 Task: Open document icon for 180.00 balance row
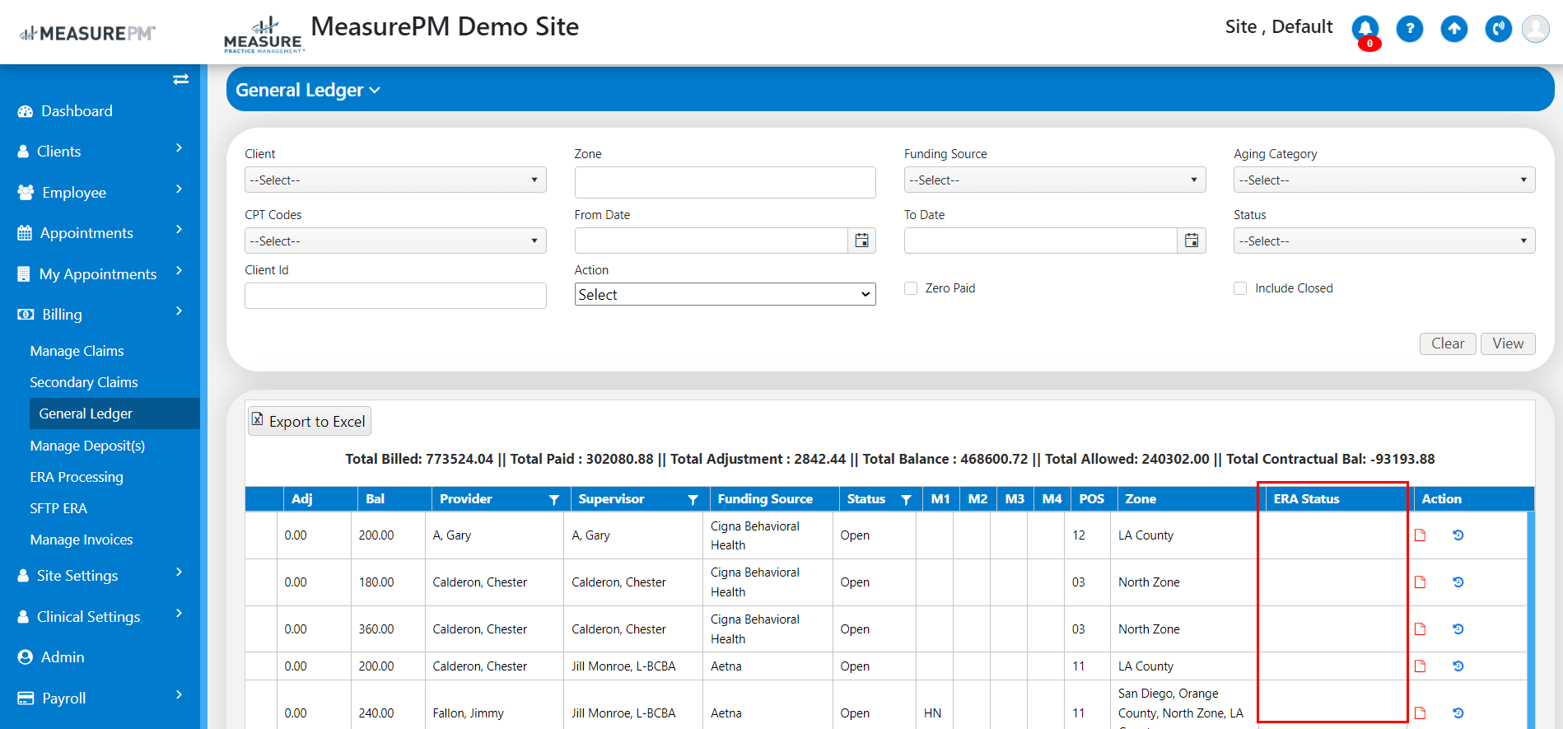click(x=1421, y=582)
